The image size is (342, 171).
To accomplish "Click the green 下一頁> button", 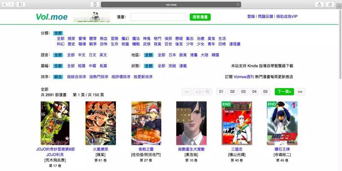I will click(x=284, y=91).
